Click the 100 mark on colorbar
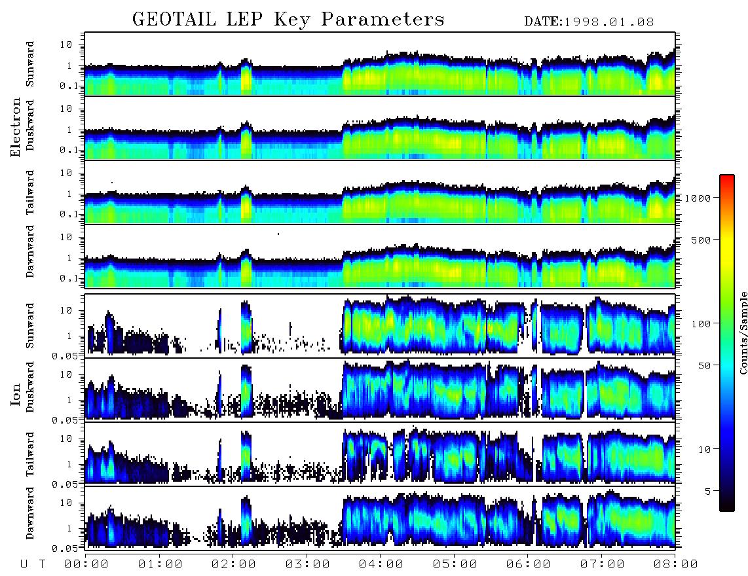 point(701,324)
